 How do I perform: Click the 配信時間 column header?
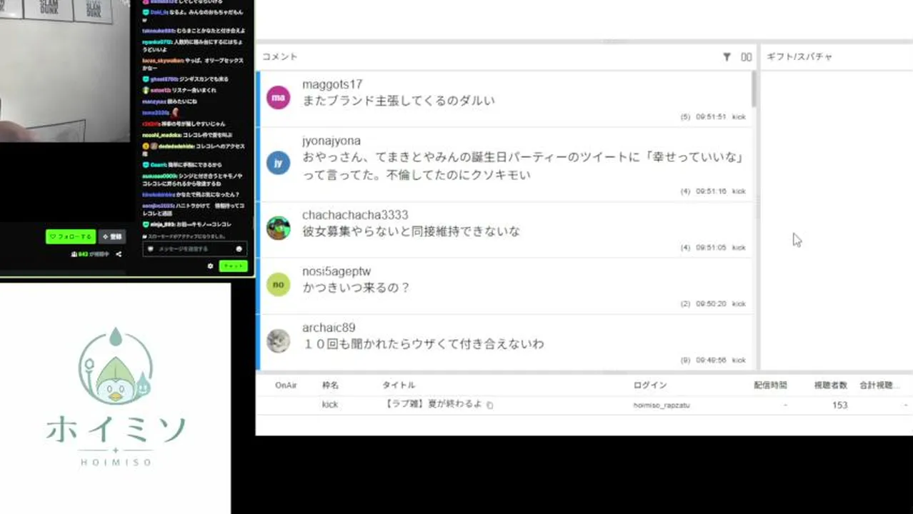(x=770, y=385)
